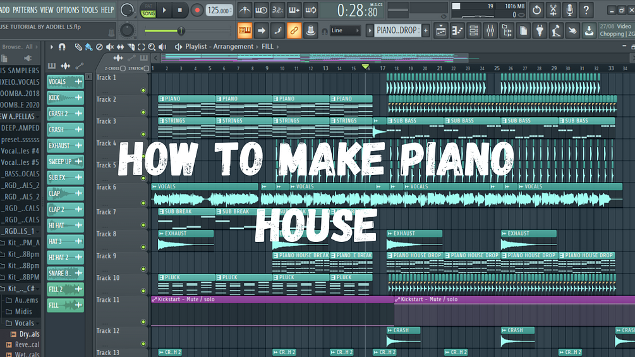Open pattern menu arrow left of PIANO..DROP
The image size is (635, 357).
coord(370,30)
